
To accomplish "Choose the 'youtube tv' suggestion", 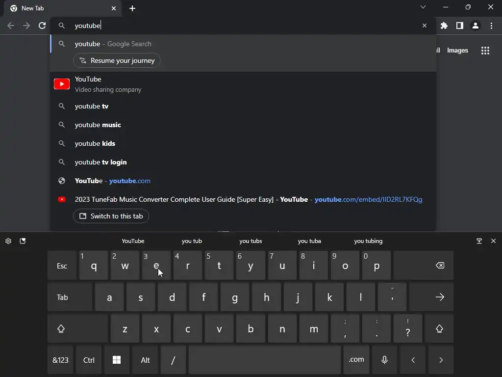I will point(243,106).
